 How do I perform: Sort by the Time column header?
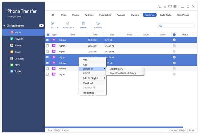coord(95,35)
